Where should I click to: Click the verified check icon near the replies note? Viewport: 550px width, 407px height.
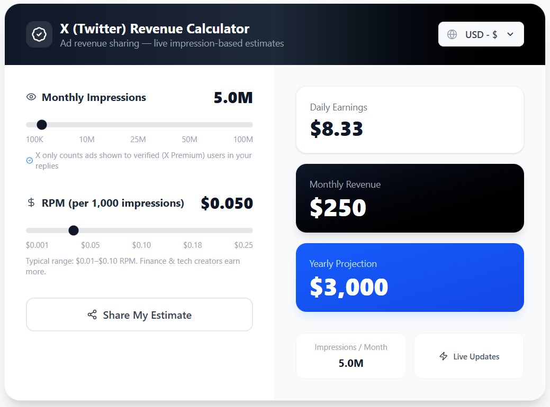(x=29, y=160)
